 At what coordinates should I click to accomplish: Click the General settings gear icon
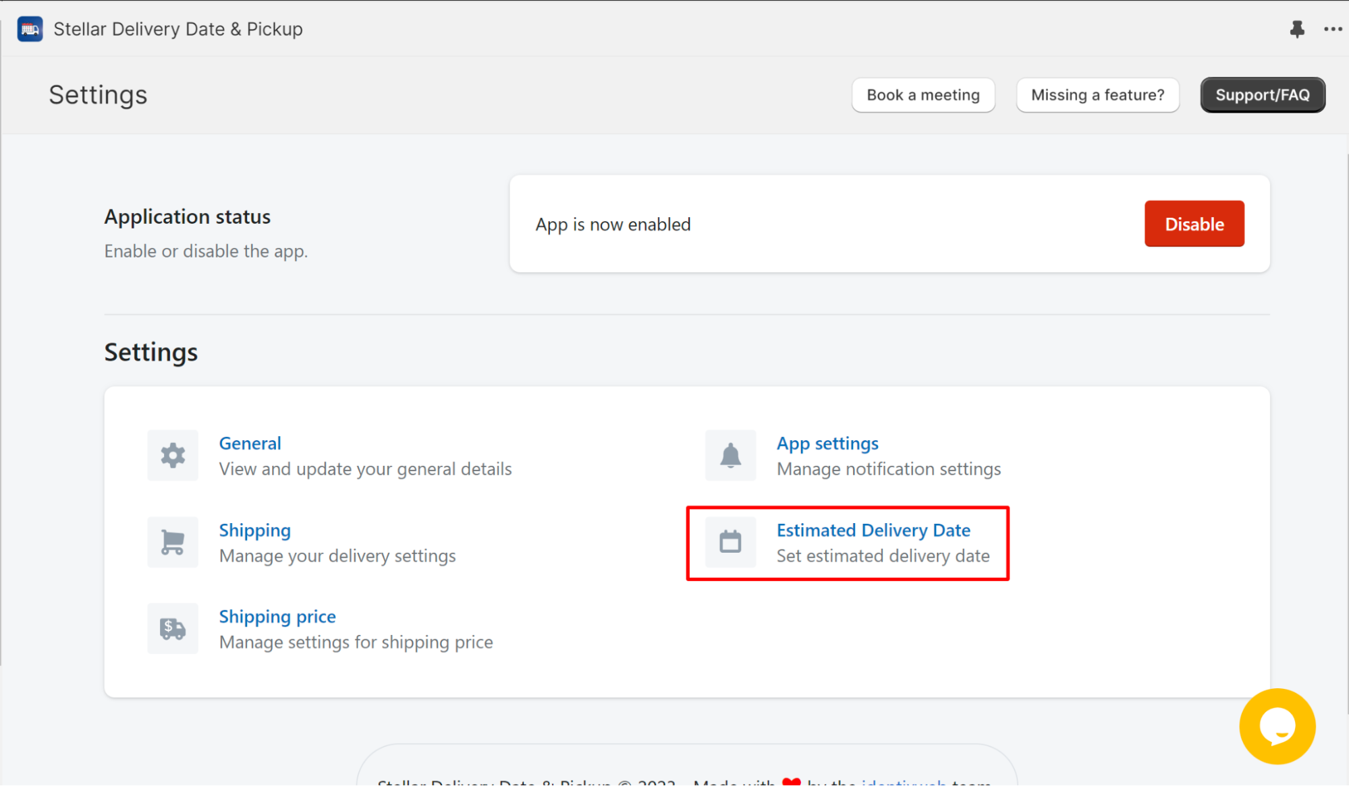pos(172,455)
